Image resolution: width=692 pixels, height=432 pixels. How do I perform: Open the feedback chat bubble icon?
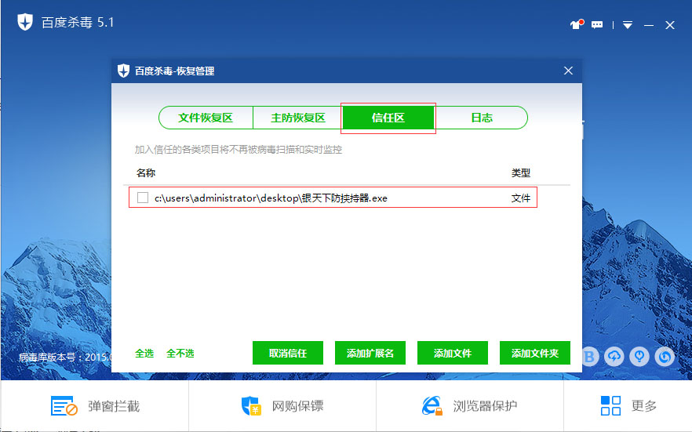tap(597, 24)
